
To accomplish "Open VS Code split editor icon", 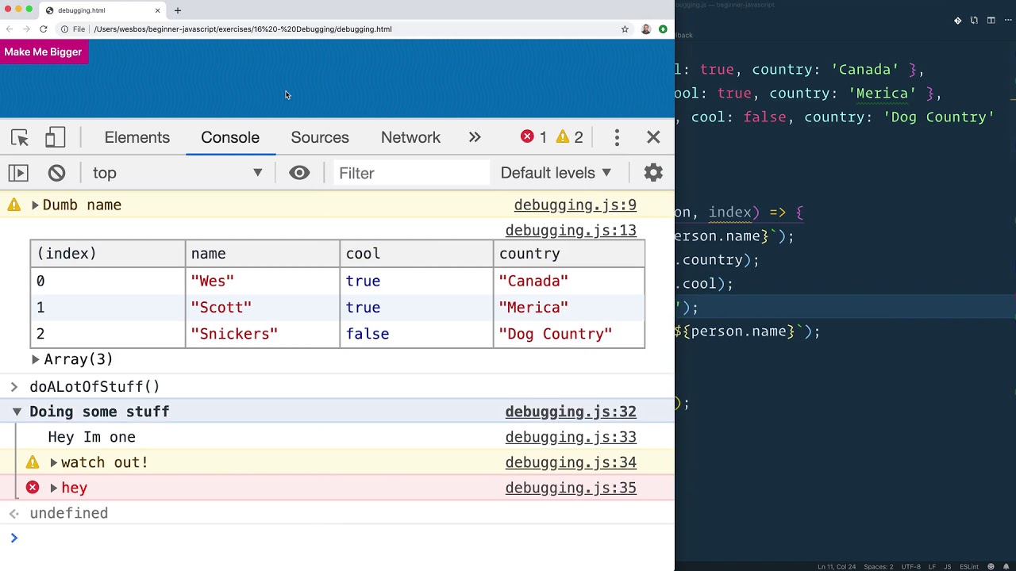I will (x=991, y=21).
